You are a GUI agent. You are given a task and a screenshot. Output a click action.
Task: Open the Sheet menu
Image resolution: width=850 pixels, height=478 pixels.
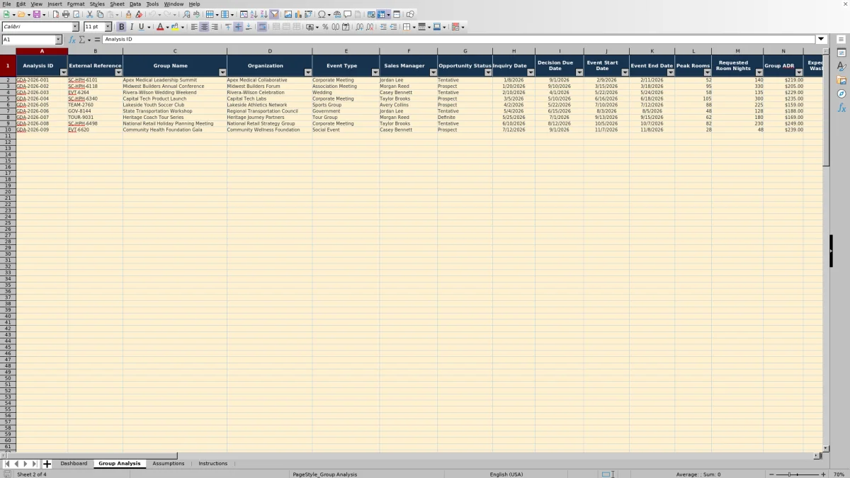click(x=117, y=4)
